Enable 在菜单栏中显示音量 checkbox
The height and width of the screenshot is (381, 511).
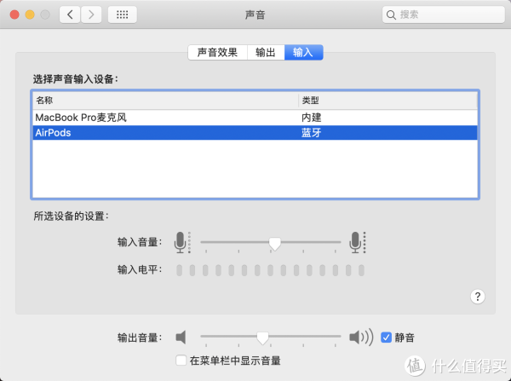(x=180, y=361)
